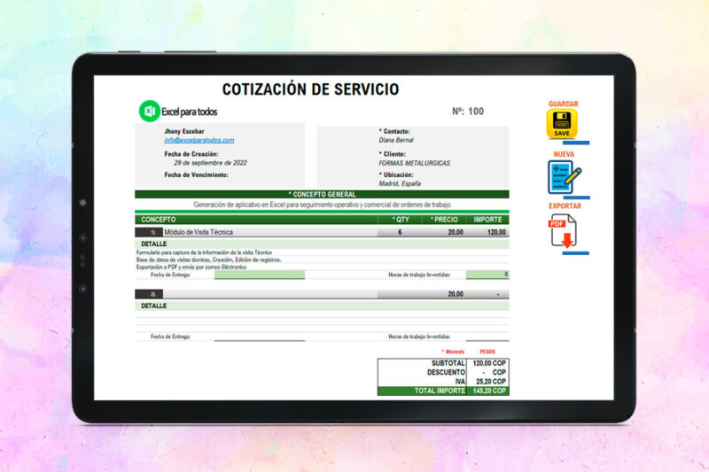This screenshot has height=472, width=709.
Task: Open the info@excelparatodos.com email link
Action: [199, 140]
